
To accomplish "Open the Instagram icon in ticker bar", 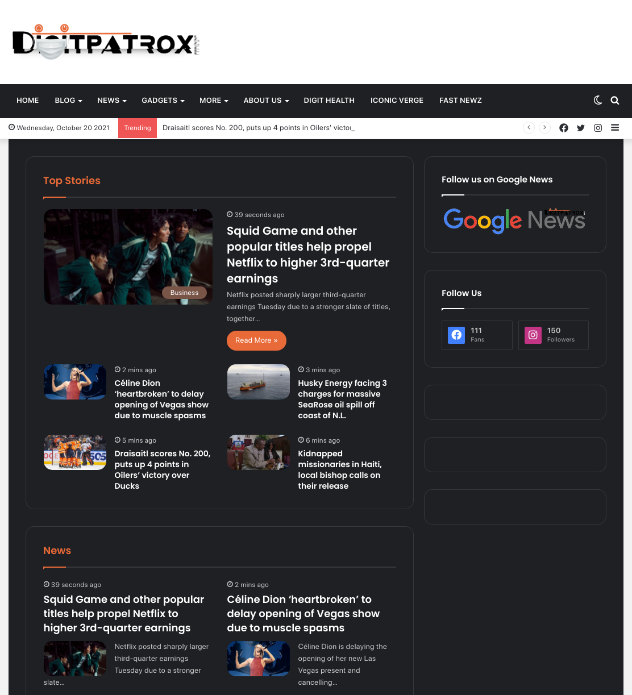I will pyautogui.click(x=598, y=128).
